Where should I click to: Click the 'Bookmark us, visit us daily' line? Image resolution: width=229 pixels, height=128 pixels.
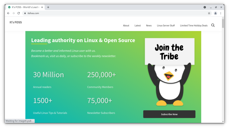point(74,56)
